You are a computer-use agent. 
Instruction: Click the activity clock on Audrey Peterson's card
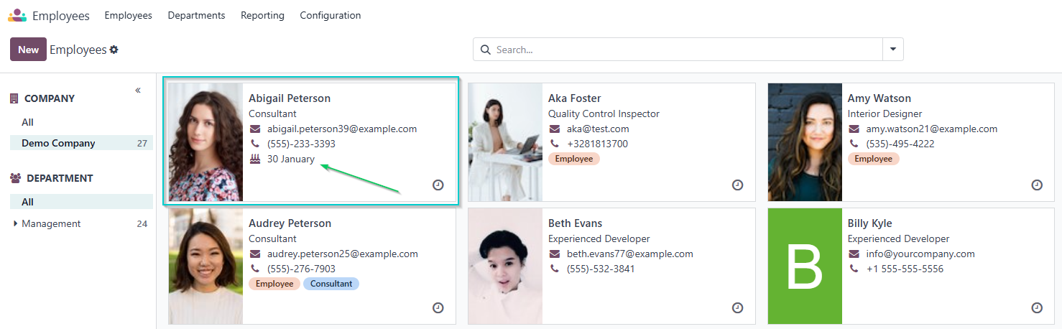point(438,307)
